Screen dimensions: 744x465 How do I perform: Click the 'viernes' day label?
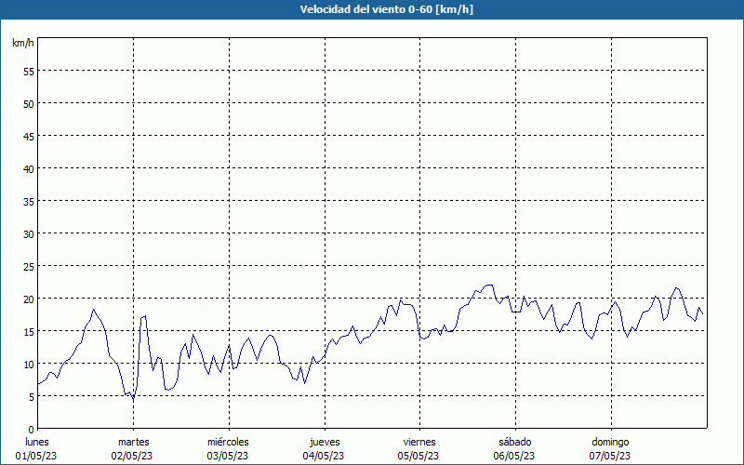(419, 442)
